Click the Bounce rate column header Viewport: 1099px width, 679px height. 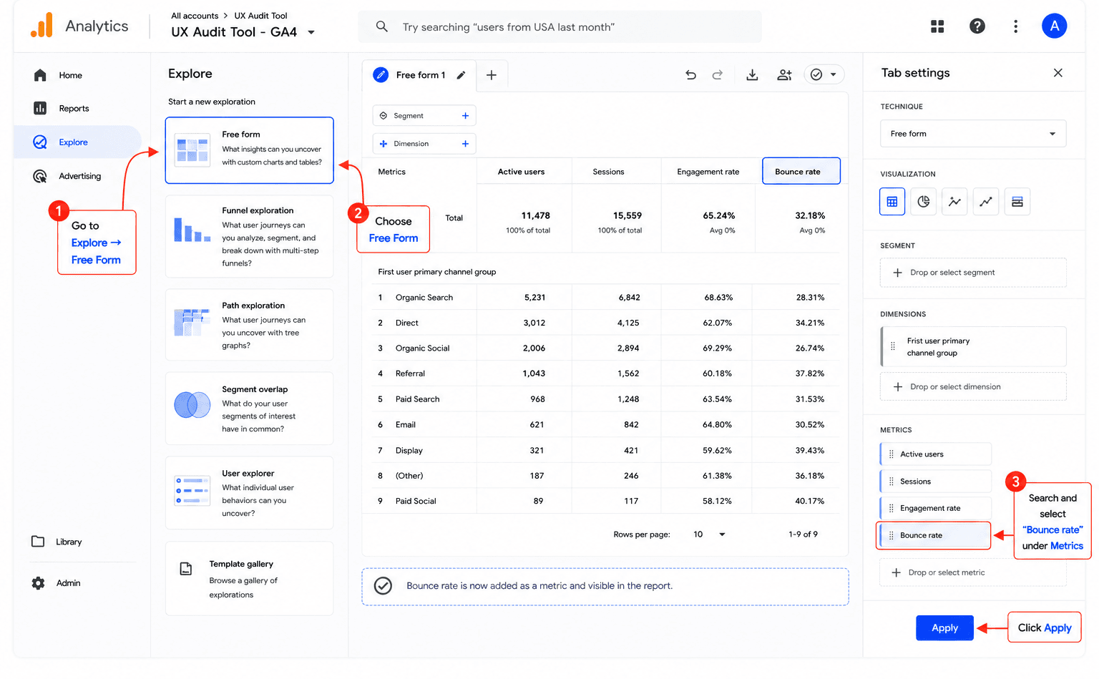pyautogui.click(x=801, y=171)
